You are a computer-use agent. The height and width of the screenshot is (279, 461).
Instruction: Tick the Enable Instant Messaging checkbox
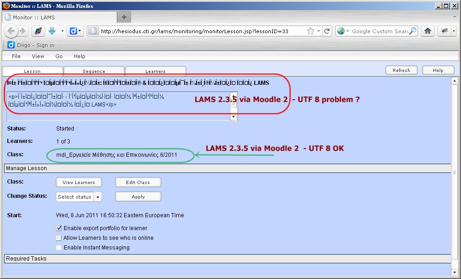(x=59, y=248)
